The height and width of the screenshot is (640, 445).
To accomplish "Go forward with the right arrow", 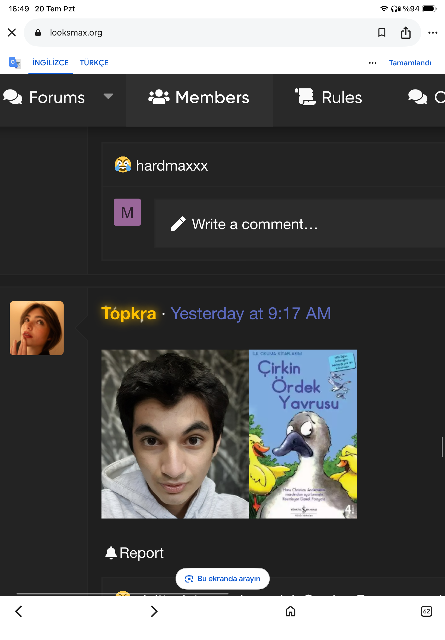I will point(154,611).
